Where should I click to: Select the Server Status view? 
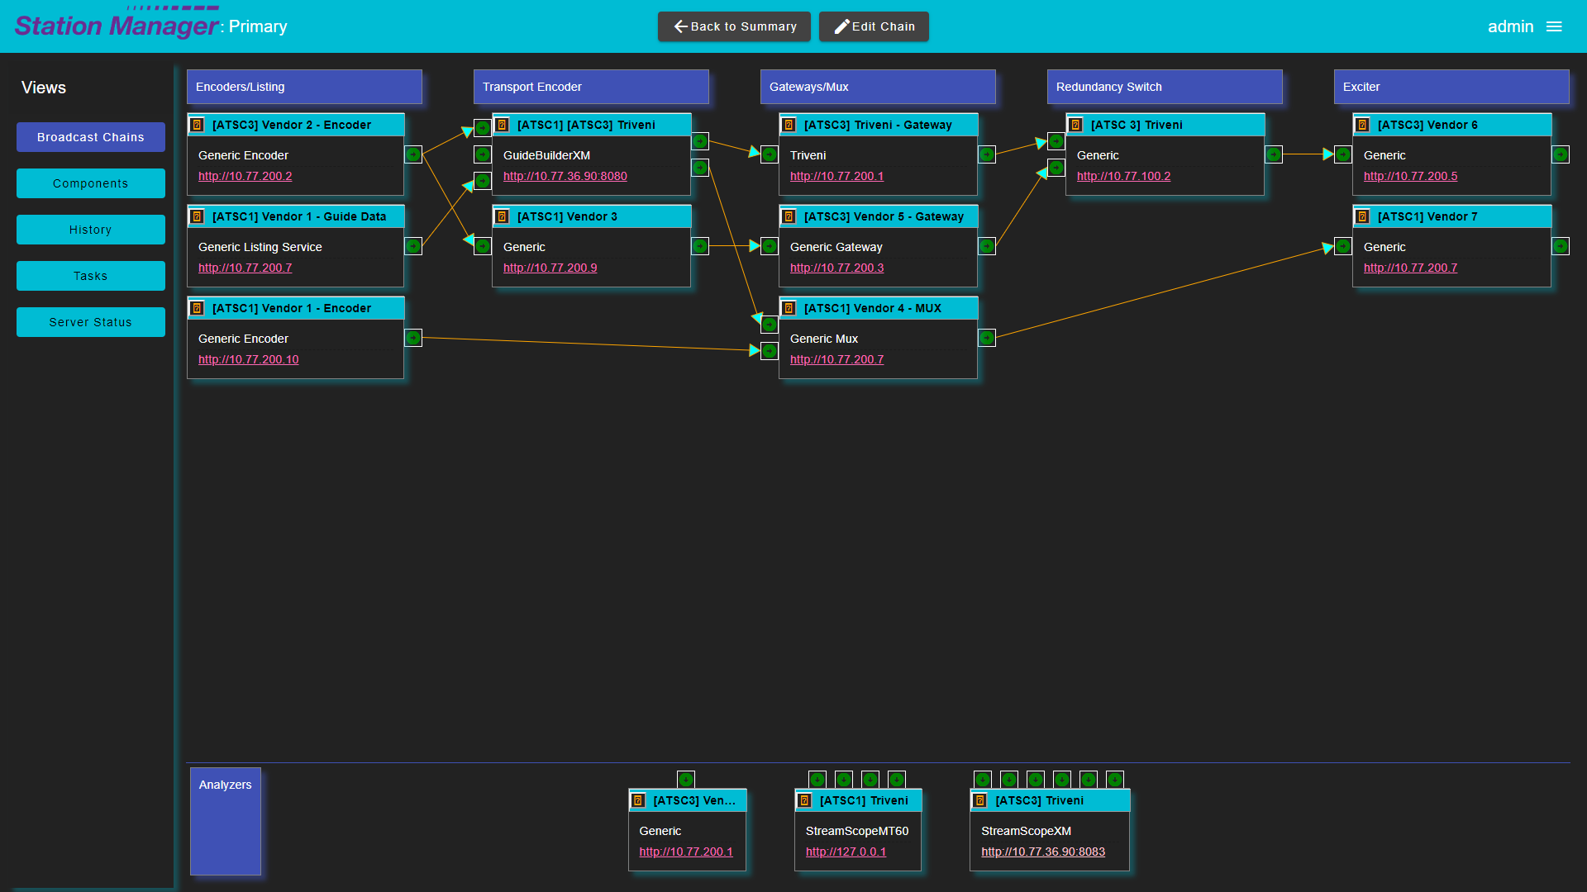tap(91, 322)
